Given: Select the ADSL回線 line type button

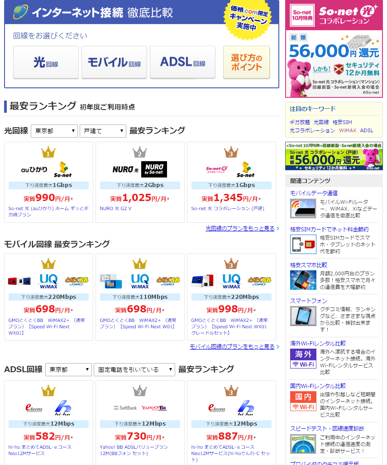Looking at the screenshot, I should click(x=183, y=62).
